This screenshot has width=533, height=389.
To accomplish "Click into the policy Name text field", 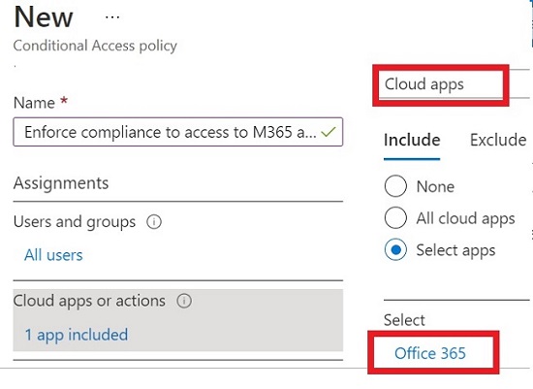I will tap(177, 132).
